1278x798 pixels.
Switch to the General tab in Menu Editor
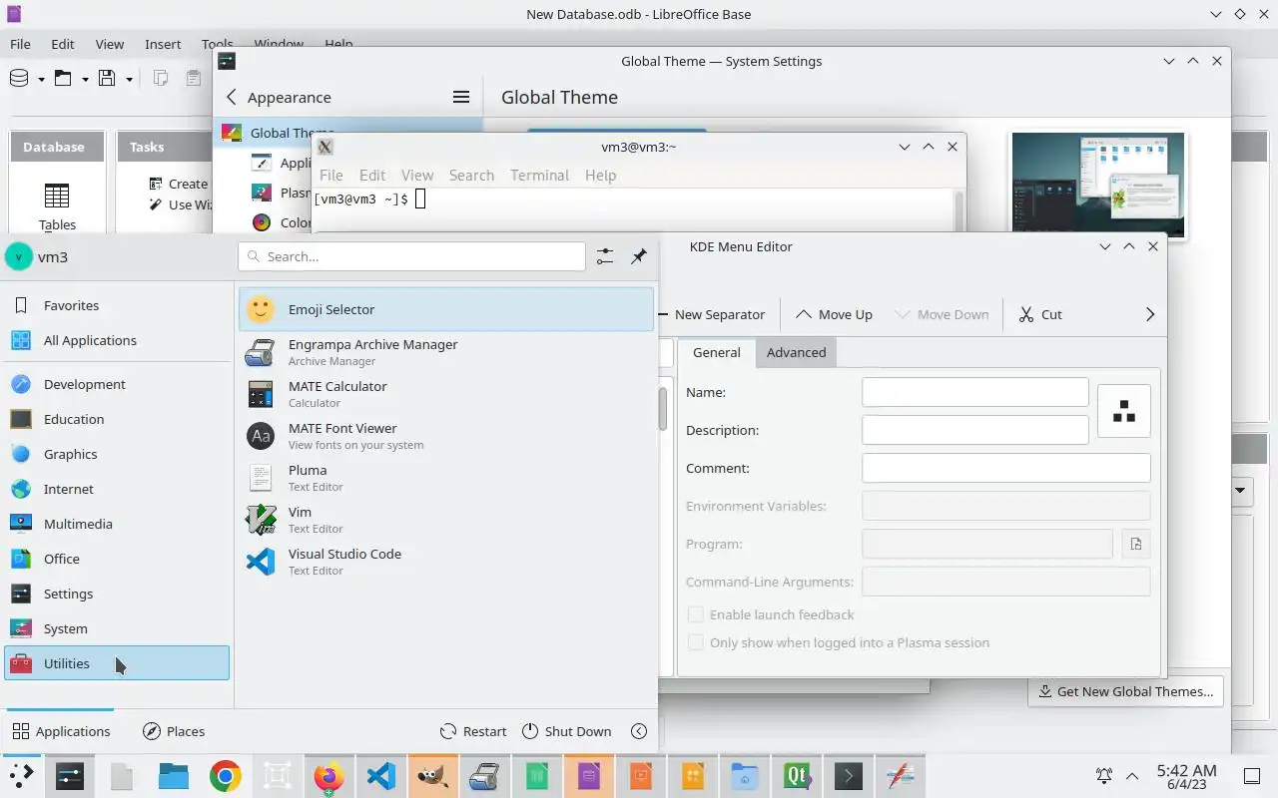[x=716, y=352]
